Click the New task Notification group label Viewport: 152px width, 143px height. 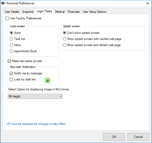(x=23, y=67)
